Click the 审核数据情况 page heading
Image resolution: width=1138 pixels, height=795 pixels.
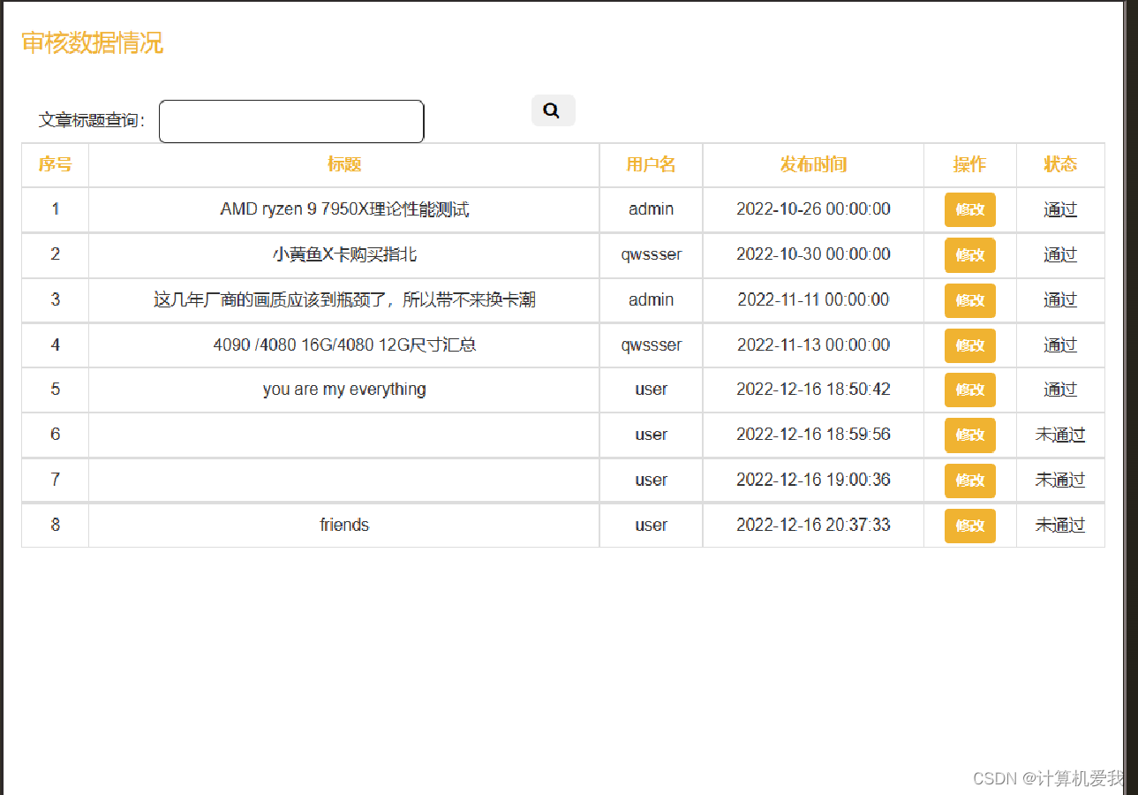tap(93, 42)
